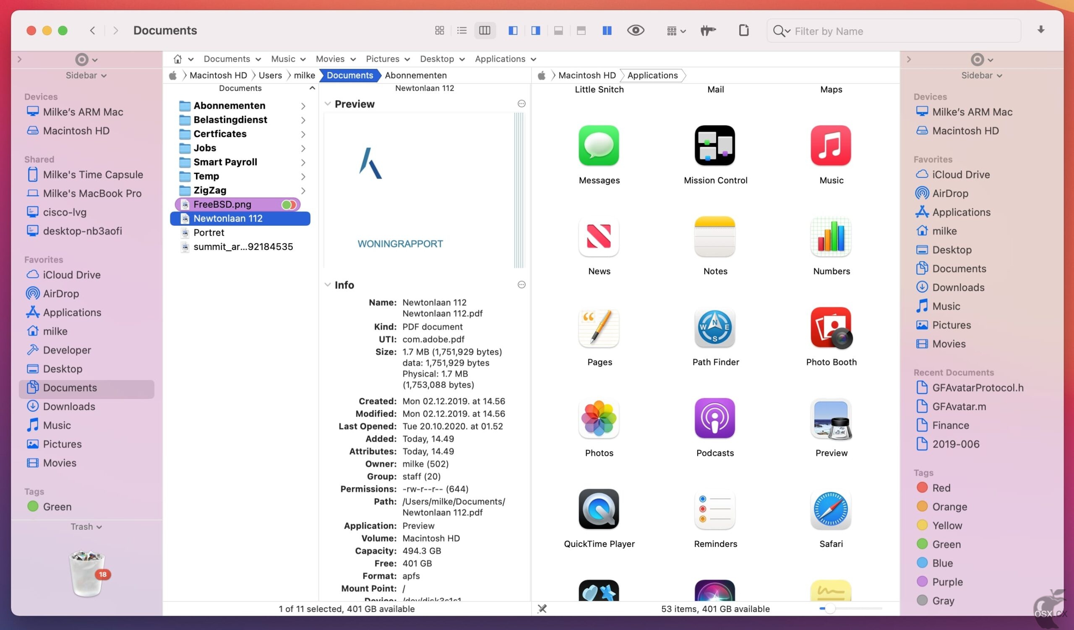Screen dimensions: 1074x630
Task: Open search options magnifier dropdown
Action: coord(782,31)
